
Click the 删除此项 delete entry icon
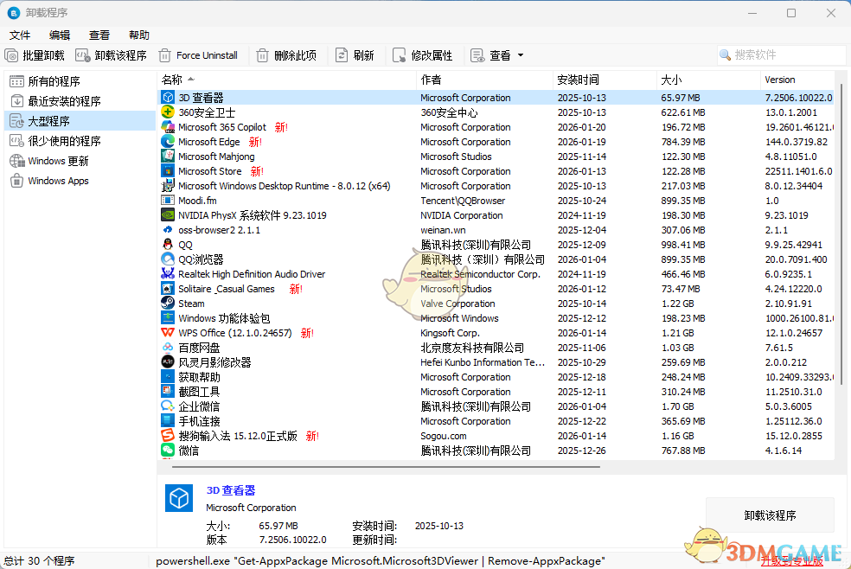[261, 54]
